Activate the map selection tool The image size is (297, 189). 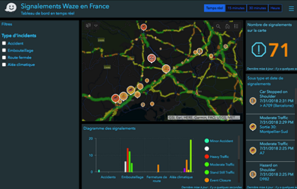(88, 26)
